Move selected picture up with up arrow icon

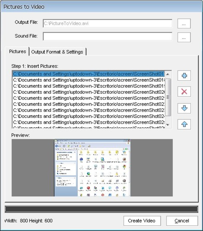click(184, 124)
